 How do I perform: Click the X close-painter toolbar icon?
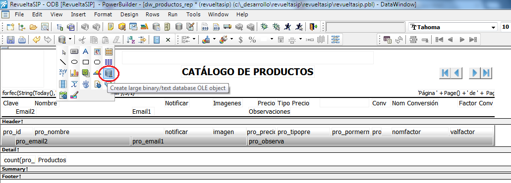(168, 40)
